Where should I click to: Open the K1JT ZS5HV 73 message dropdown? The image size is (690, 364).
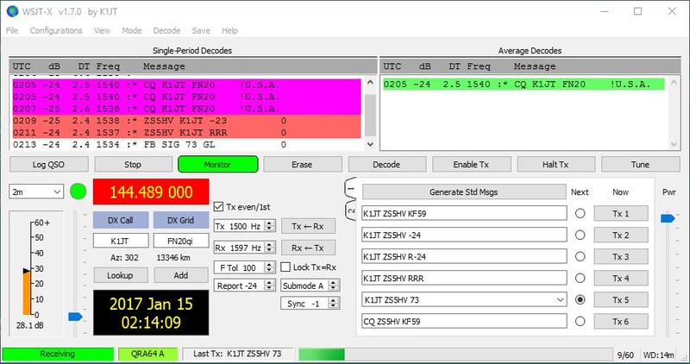tap(560, 299)
